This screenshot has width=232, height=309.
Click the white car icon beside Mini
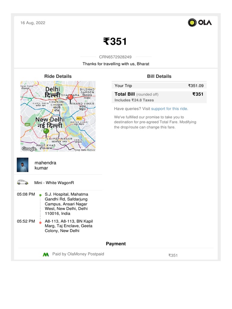click(23, 182)
